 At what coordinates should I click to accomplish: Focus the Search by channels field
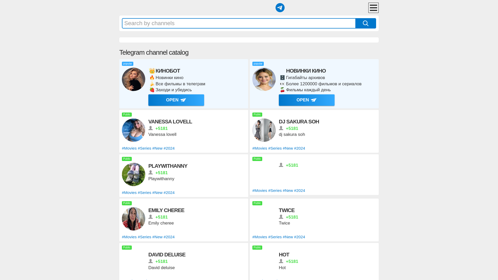pos(239,23)
